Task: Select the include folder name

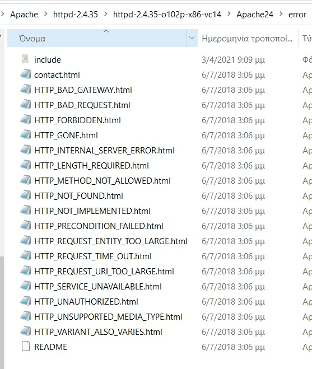Action: click(48, 60)
